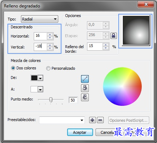Click the Relleno del borde input field
Screen dimensions: 157x143
tap(95, 46)
